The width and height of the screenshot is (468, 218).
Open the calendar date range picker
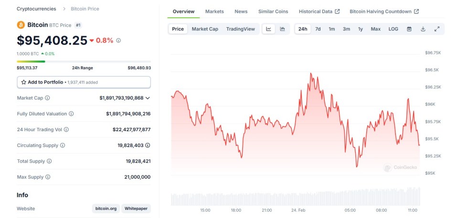point(409,29)
